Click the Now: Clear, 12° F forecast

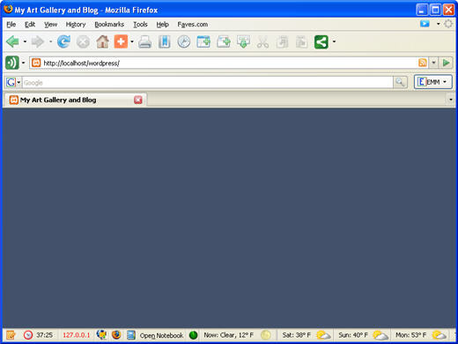click(x=228, y=335)
